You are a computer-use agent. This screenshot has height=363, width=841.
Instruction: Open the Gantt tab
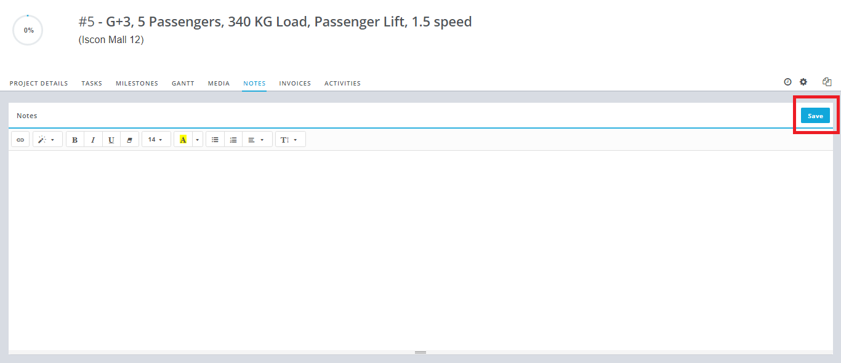click(183, 83)
